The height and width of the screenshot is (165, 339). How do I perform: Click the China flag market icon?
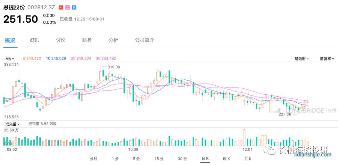(61, 7)
